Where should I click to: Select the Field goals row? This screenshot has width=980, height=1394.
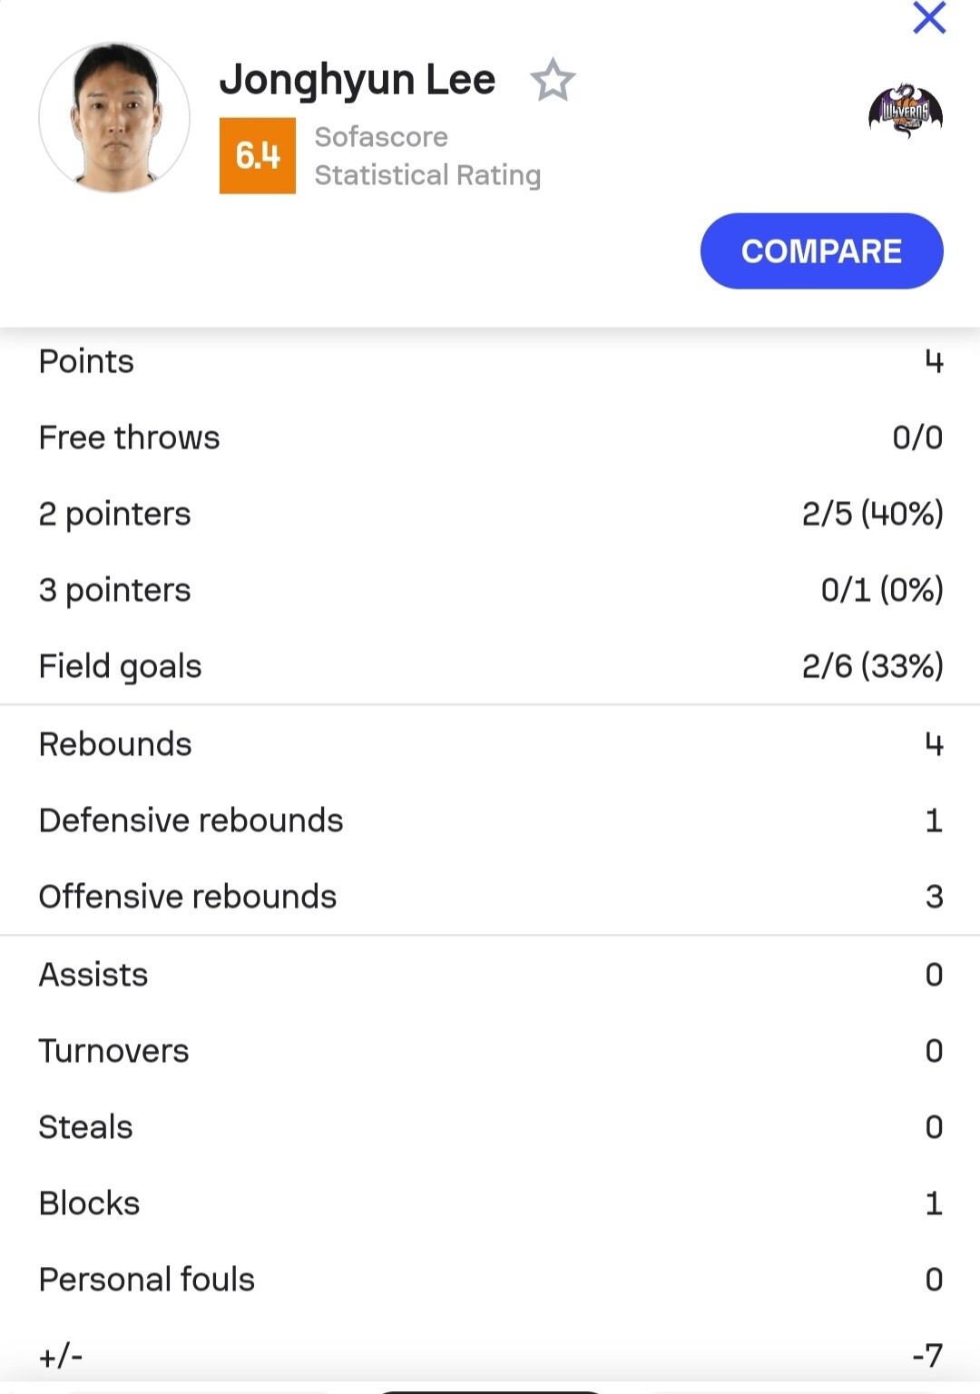click(490, 666)
